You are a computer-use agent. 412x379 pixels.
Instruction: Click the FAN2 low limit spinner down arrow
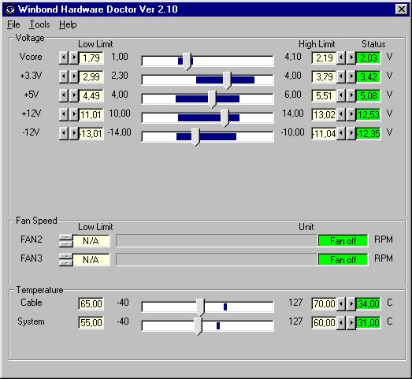(66, 244)
